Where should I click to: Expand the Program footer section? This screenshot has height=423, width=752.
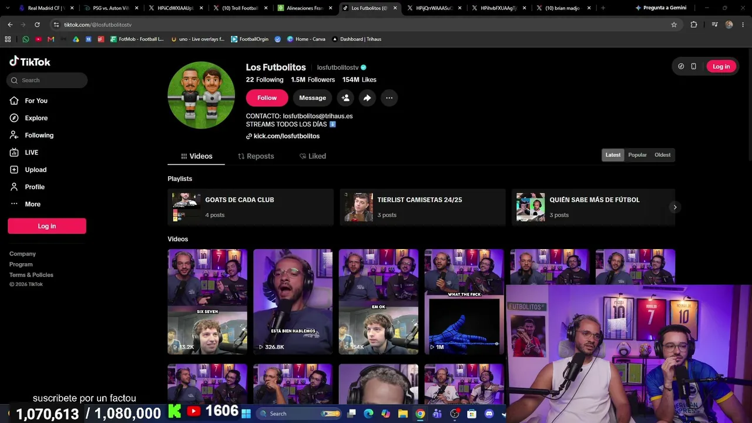click(x=21, y=264)
